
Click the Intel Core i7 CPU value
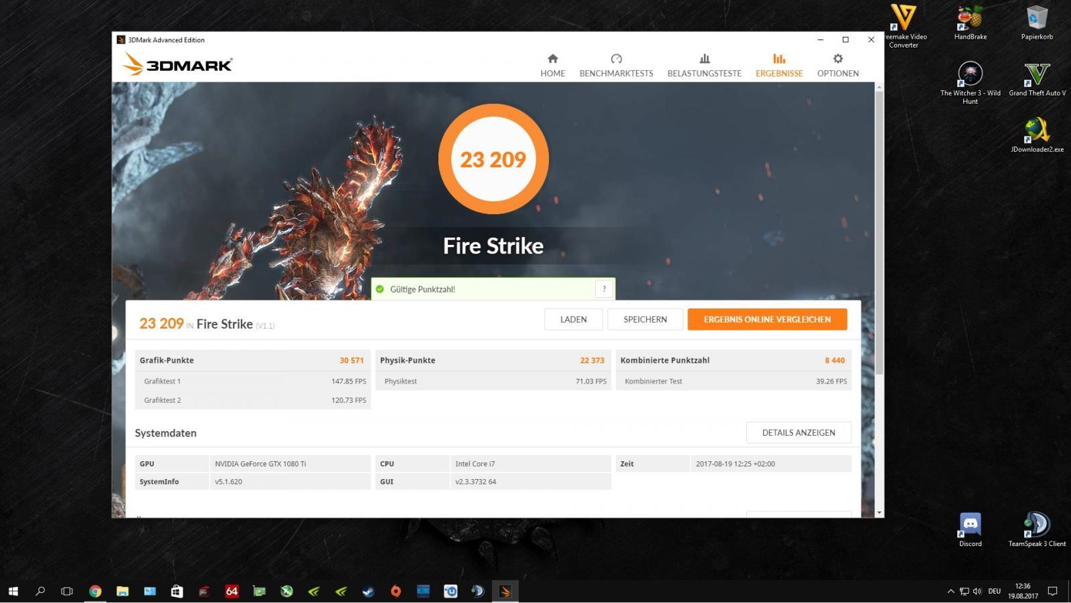coord(475,464)
